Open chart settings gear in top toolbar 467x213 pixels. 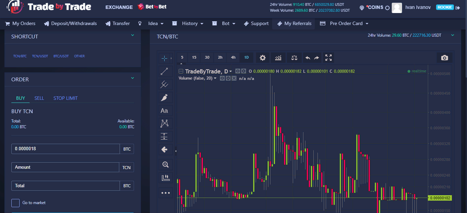tap(263, 58)
